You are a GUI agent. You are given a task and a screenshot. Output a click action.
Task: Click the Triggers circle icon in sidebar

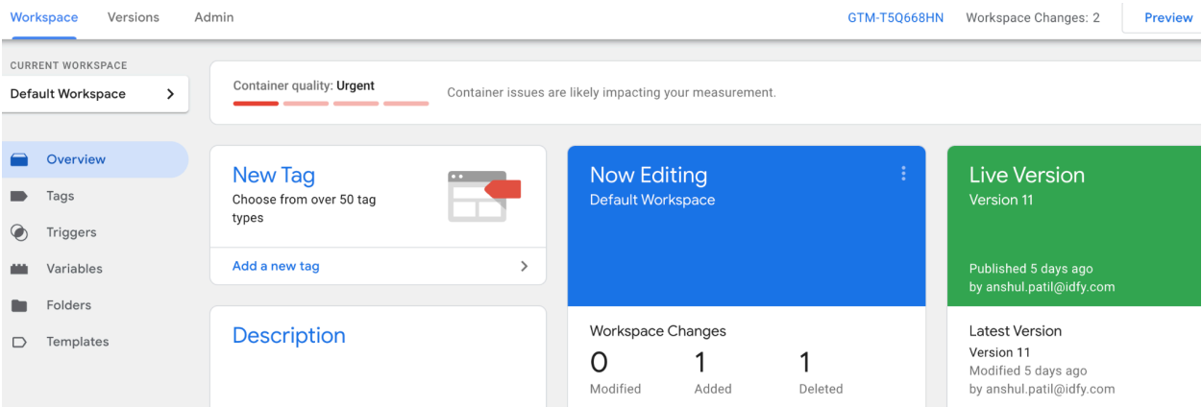[x=19, y=232]
